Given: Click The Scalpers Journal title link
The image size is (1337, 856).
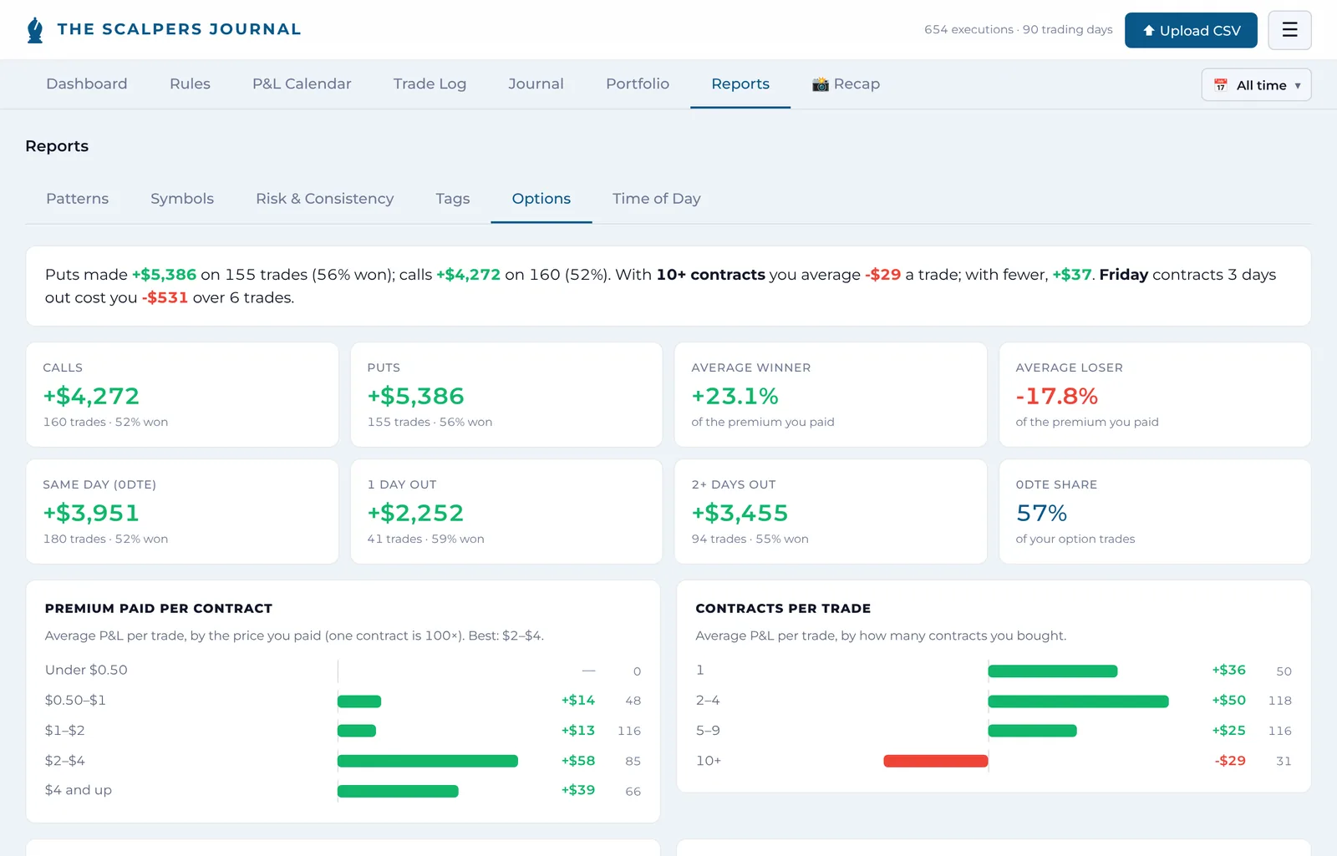Looking at the screenshot, I should coord(179,29).
